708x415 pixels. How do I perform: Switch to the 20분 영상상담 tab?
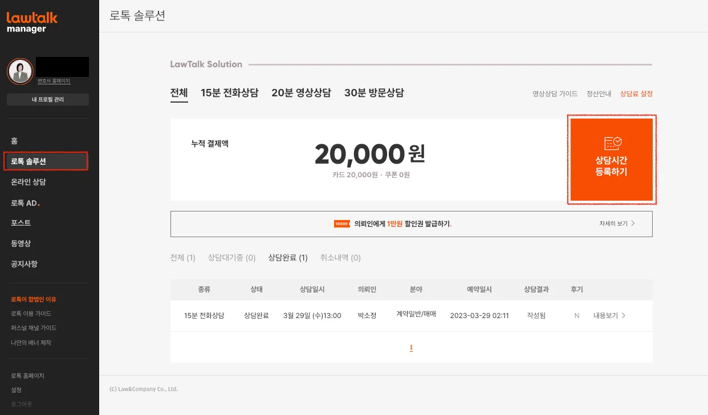coord(301,93)
